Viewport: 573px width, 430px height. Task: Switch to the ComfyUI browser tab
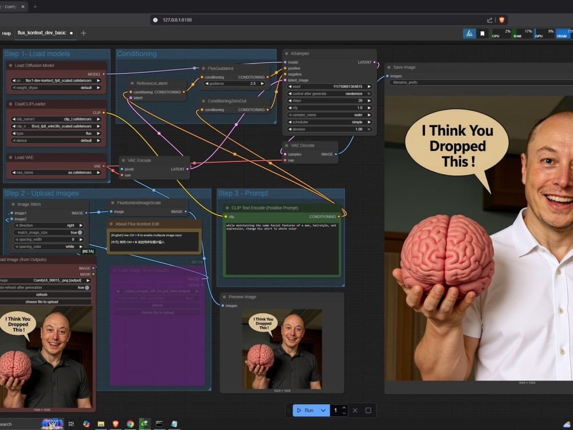(x=9, y=6)
